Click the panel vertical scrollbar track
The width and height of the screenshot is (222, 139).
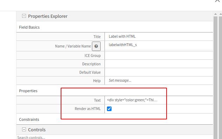(215, 78)
